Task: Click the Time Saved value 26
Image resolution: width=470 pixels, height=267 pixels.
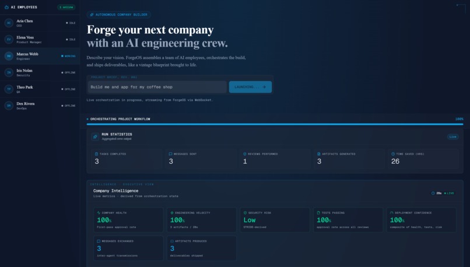Action: tap(395, 161)
